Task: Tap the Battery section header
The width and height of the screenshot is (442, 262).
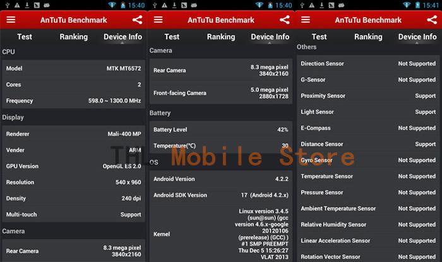Action: [160, 113]
